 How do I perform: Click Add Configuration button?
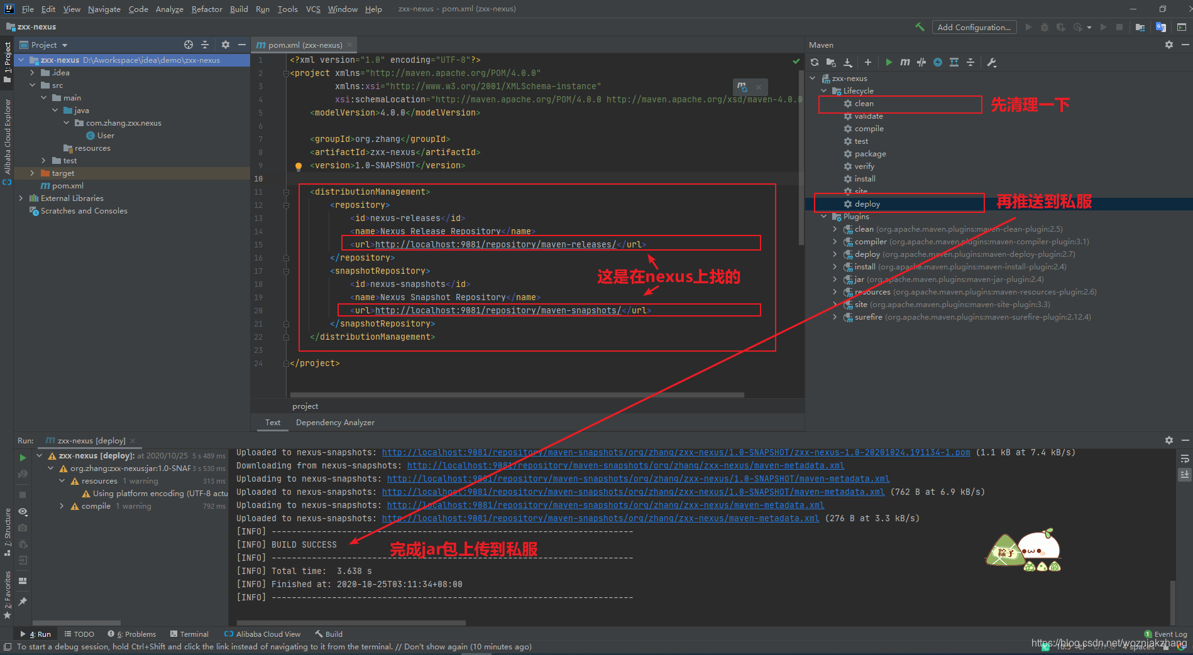pos(974,27)
